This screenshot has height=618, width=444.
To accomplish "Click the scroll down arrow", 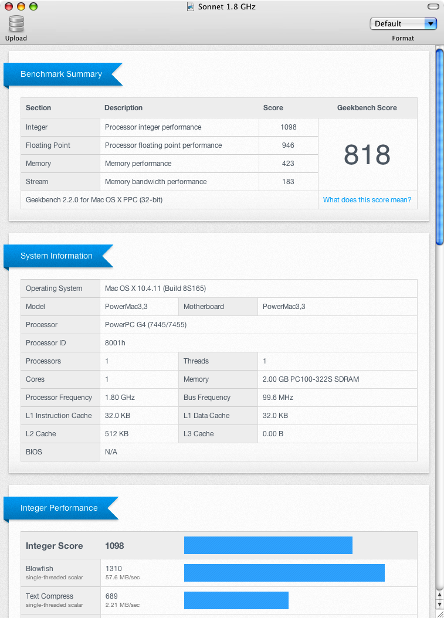I will point(440,604).
